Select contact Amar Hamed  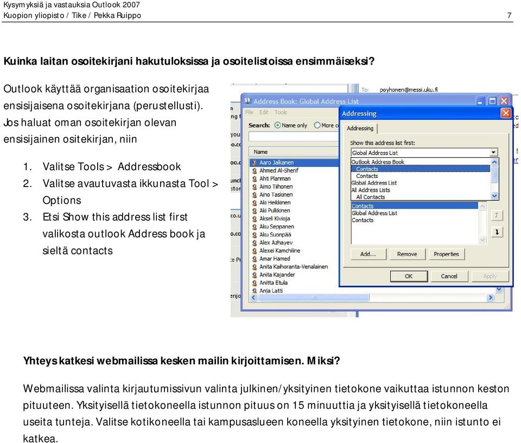(275, 259)
